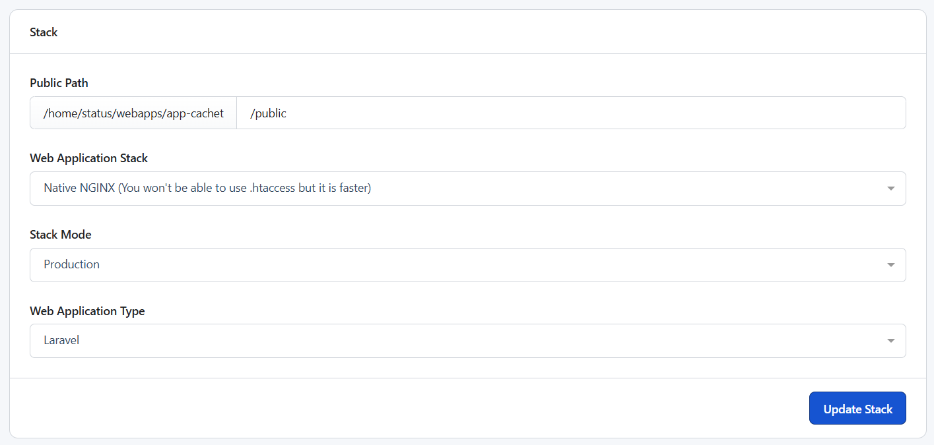Click the caret arrow beside Production

890,265
